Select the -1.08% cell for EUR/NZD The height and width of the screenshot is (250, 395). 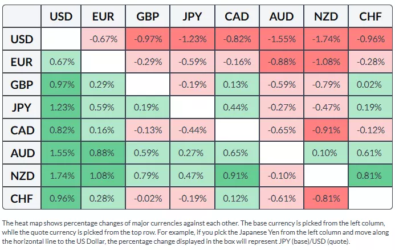pyautogui.click(x=325, y=62)
